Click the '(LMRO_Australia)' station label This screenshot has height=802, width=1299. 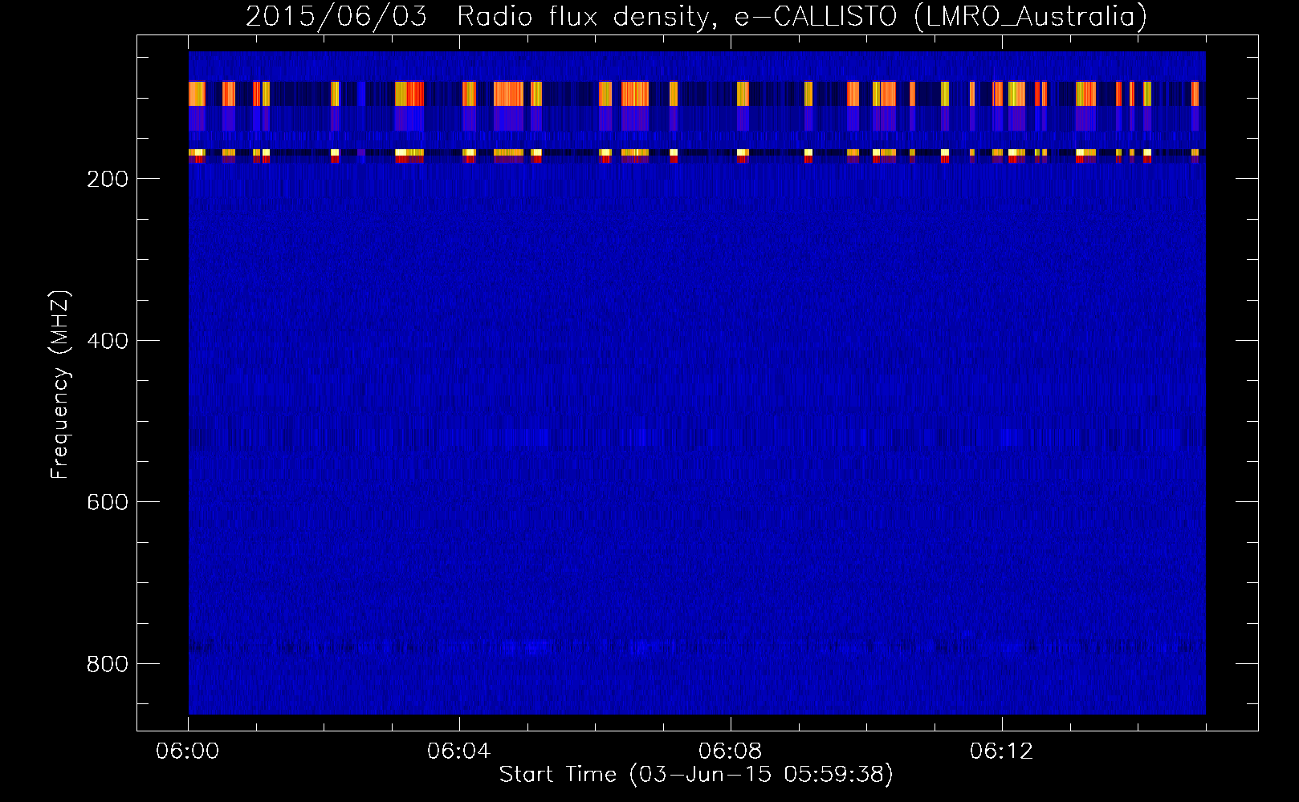point(1030,17)
